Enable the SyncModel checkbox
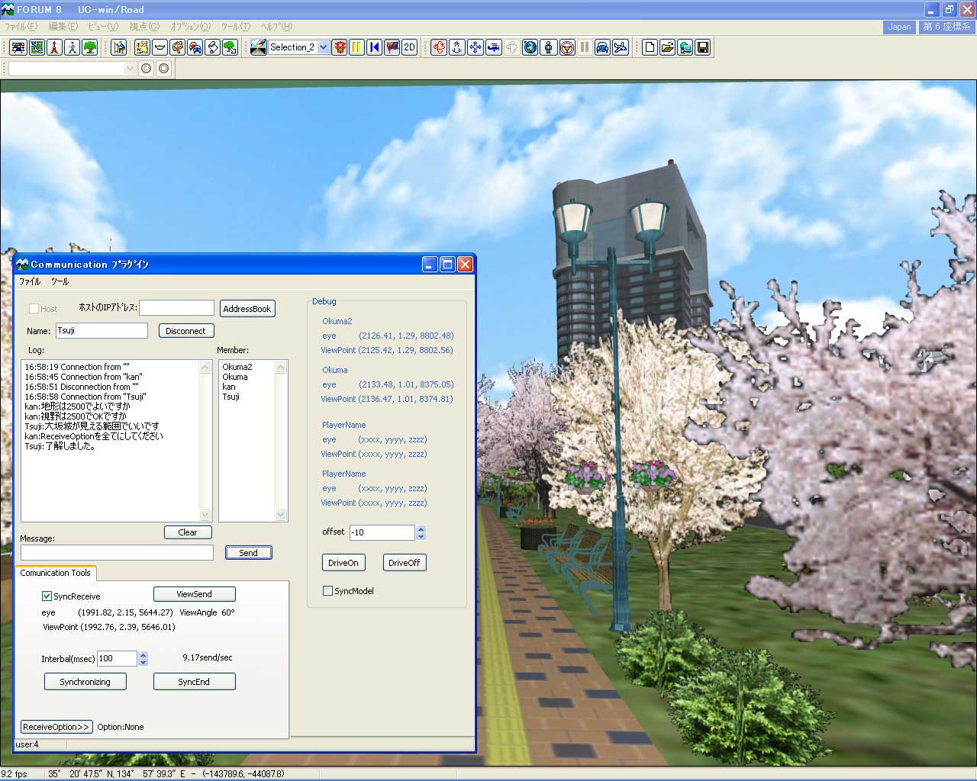 328,591
